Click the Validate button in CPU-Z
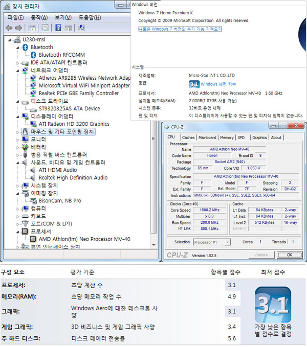Viewport: 307px width, 347px height. (261, 255)
